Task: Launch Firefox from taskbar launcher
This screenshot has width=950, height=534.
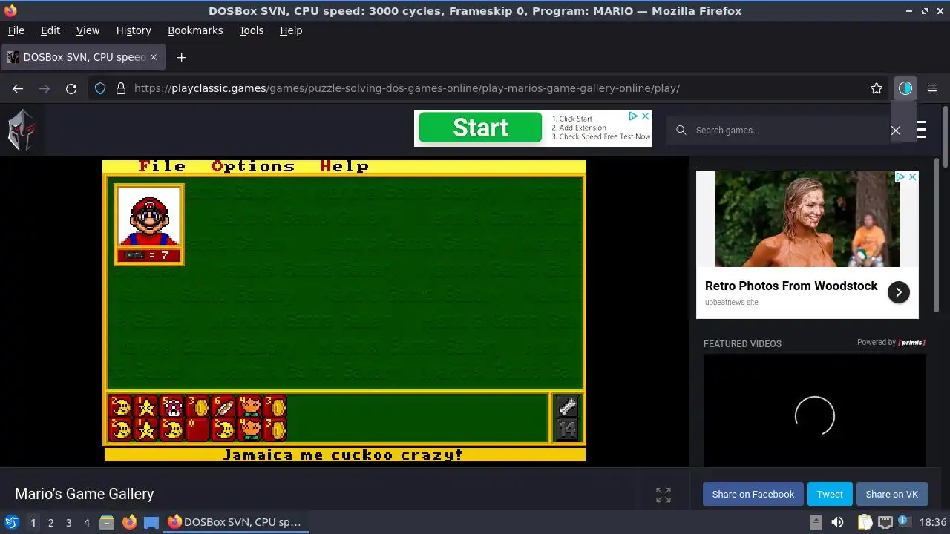Action: click(129, 522)
